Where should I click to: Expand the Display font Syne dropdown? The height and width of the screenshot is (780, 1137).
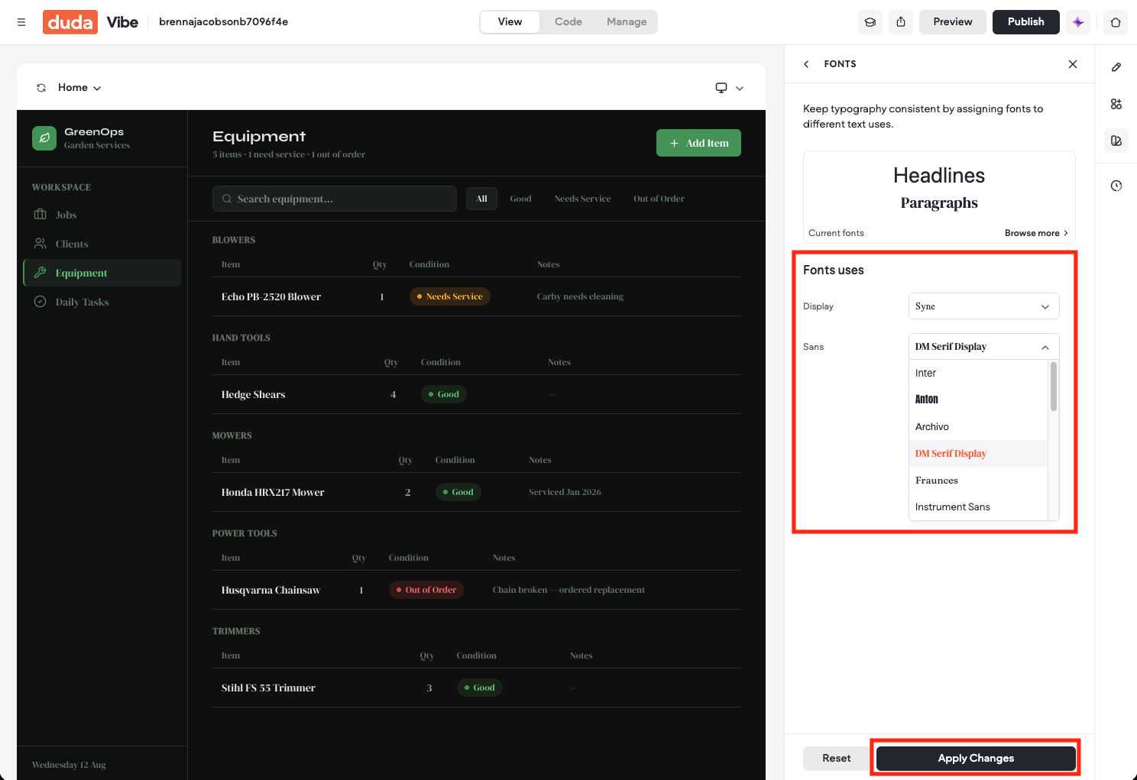983,306
